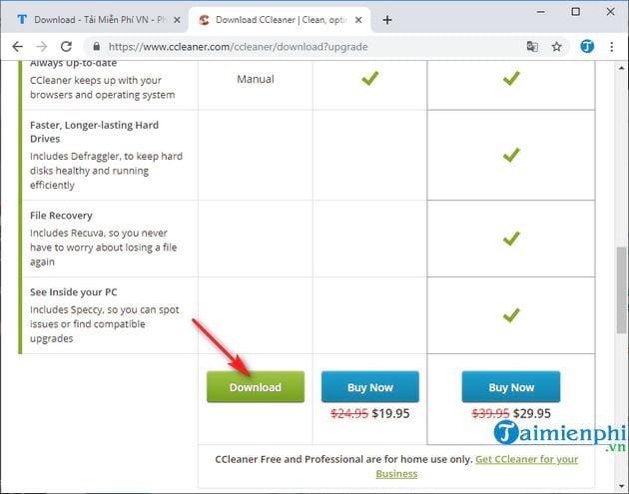Screen dimensions: 629x494
Task: Click the page scrollbar down arrow
Action: coord(621,486)
